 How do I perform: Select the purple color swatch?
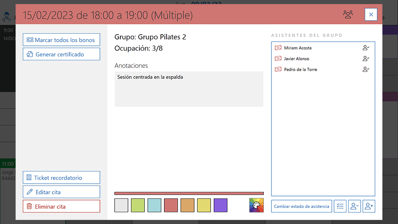tap(220, 205)
